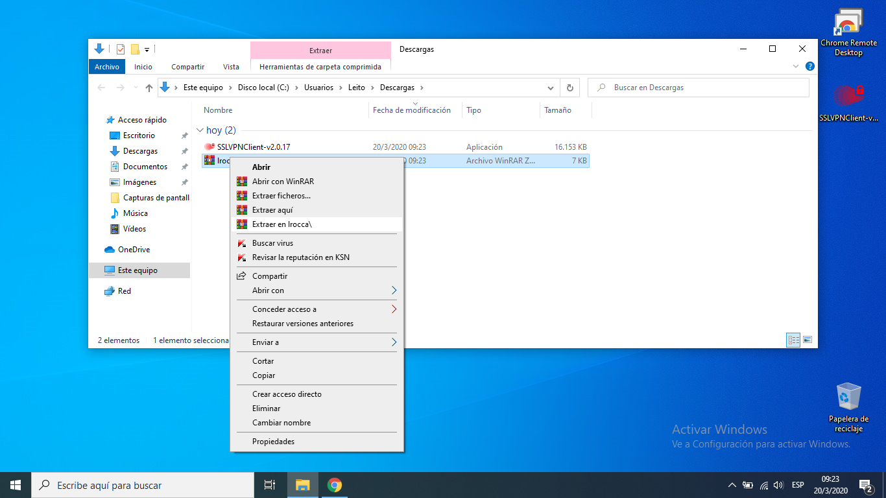Expand the ribbon with the chevron
Screen dimensions: 886x498
pyautogui.click(x=796, y=67)
